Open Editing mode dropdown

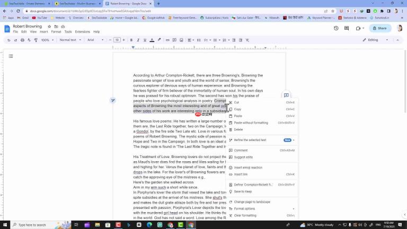click(x=375, y=40)
